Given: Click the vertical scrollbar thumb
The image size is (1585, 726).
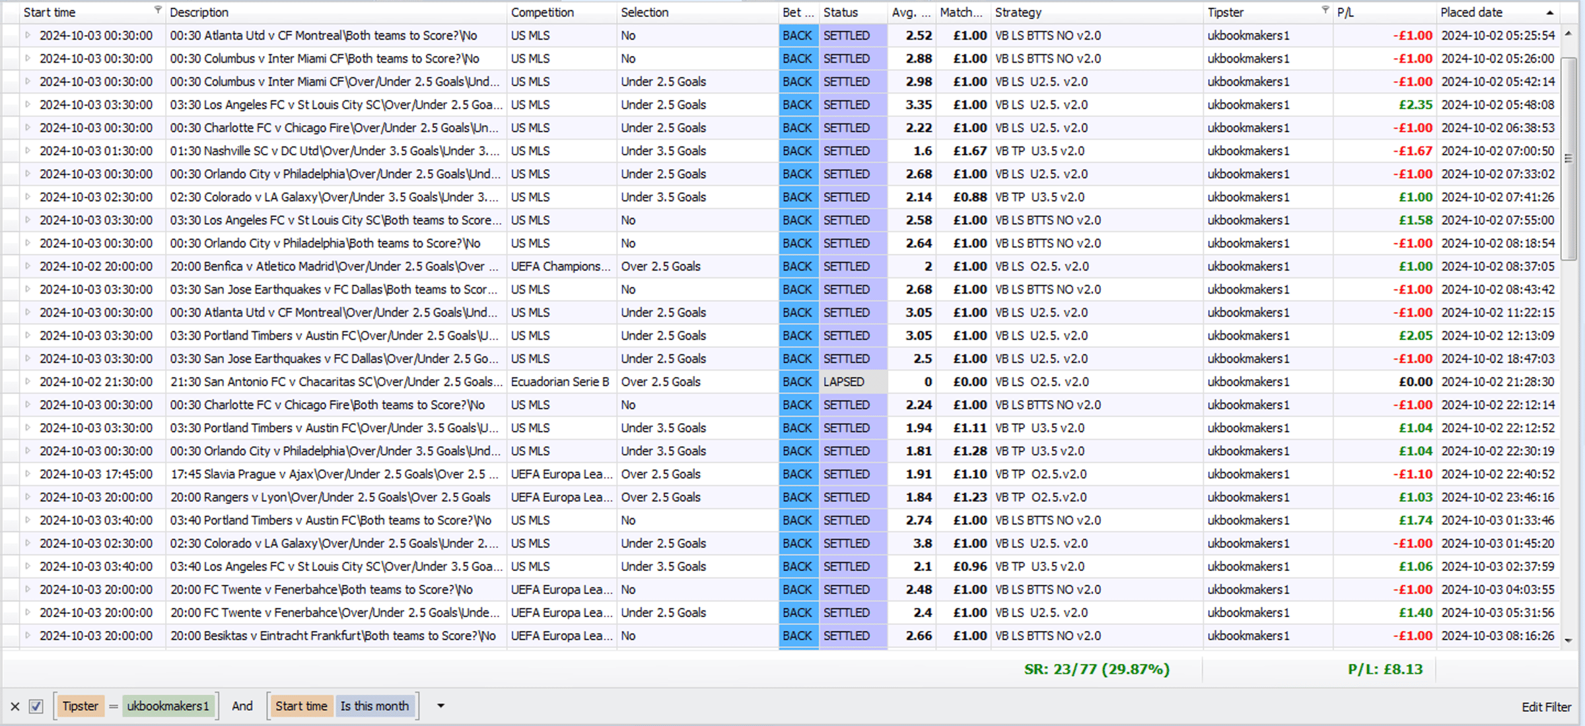Looking at the screenshot, I should tap(1568, 158).
